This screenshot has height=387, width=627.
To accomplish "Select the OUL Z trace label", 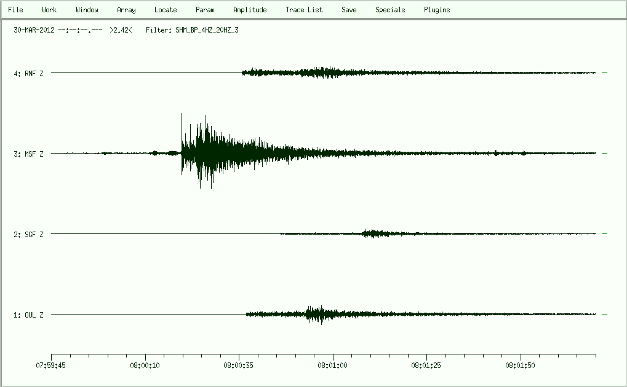I will [29, 315].
